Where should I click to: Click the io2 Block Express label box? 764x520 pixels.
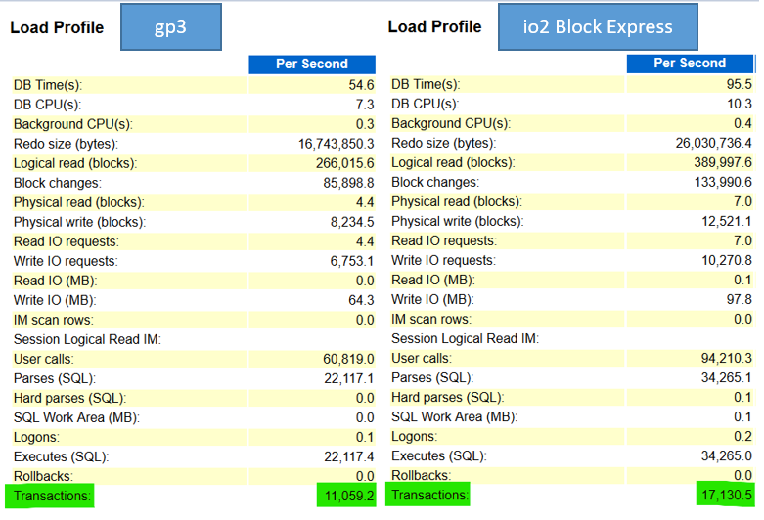tap(598, 26)
